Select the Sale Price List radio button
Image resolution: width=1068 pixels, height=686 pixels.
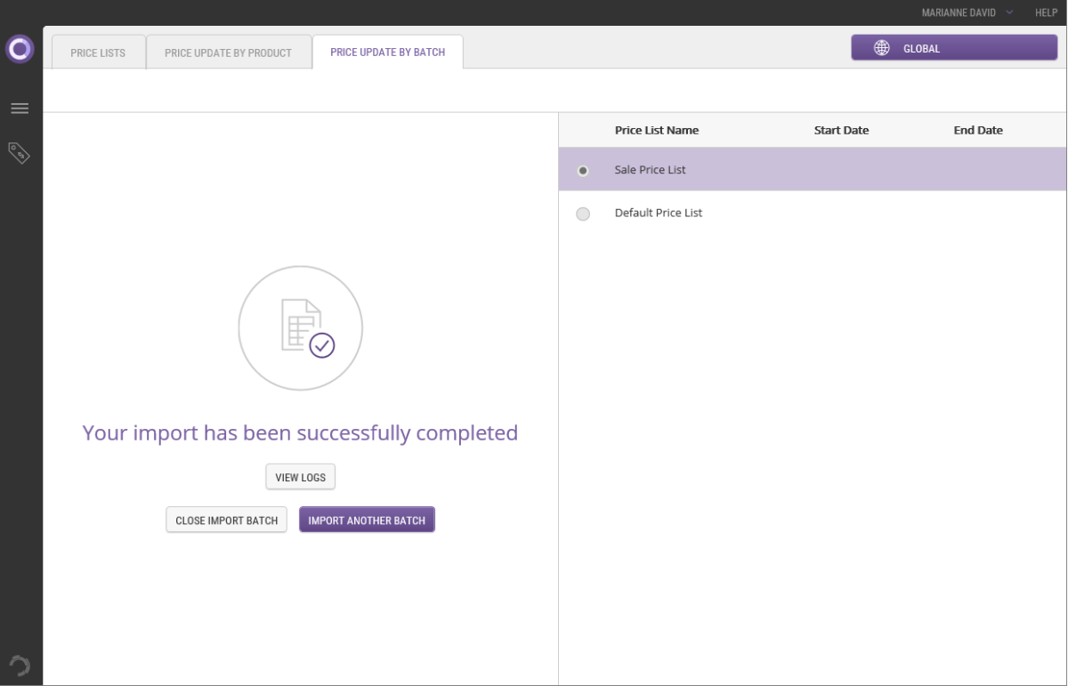pyautogui.click(x=583, y=170)
